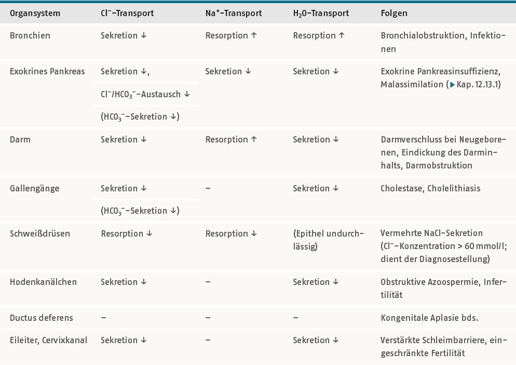
Task: Select the Schweißdrüsen row label
Action: 40,233
